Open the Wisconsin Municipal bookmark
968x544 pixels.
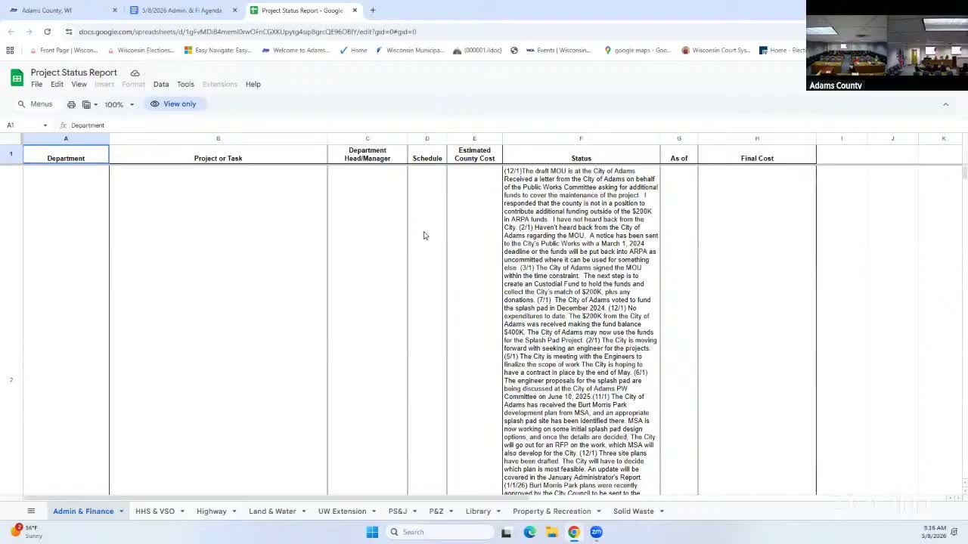coord(410,51)
